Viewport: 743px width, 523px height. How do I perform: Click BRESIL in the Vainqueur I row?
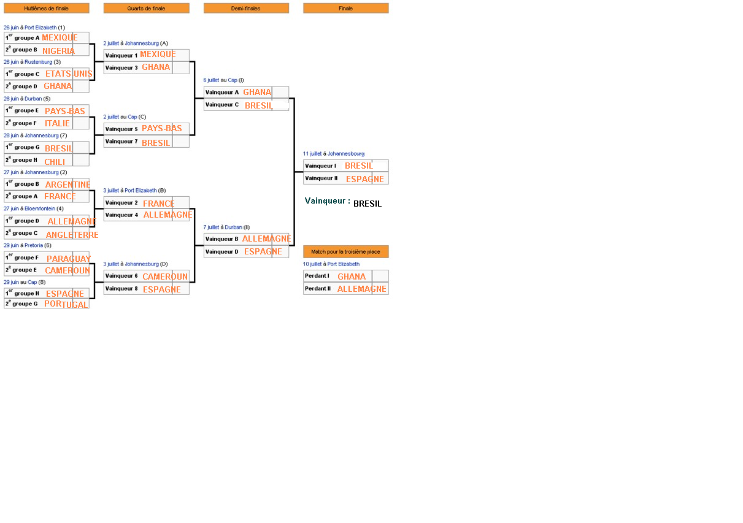click(x=359, y=166)
